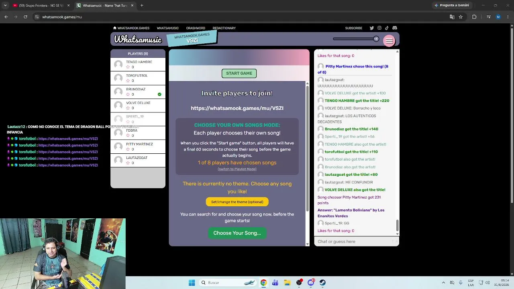Click the switch to Playlist Mode link
514x289 pixels.
(237, 169)
